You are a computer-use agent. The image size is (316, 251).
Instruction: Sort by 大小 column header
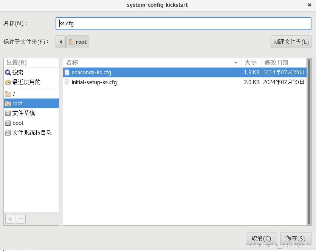pyautogui.click(x=251, y=63)
